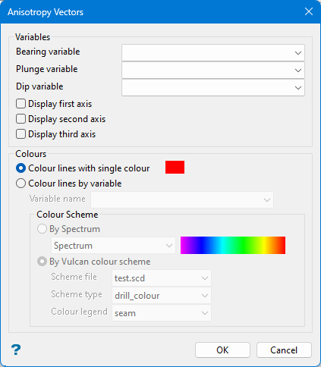Expand the Dip variable dropdown list
Image resolution: width=321 pixels, height=367 pixels.
coord(213,87)
